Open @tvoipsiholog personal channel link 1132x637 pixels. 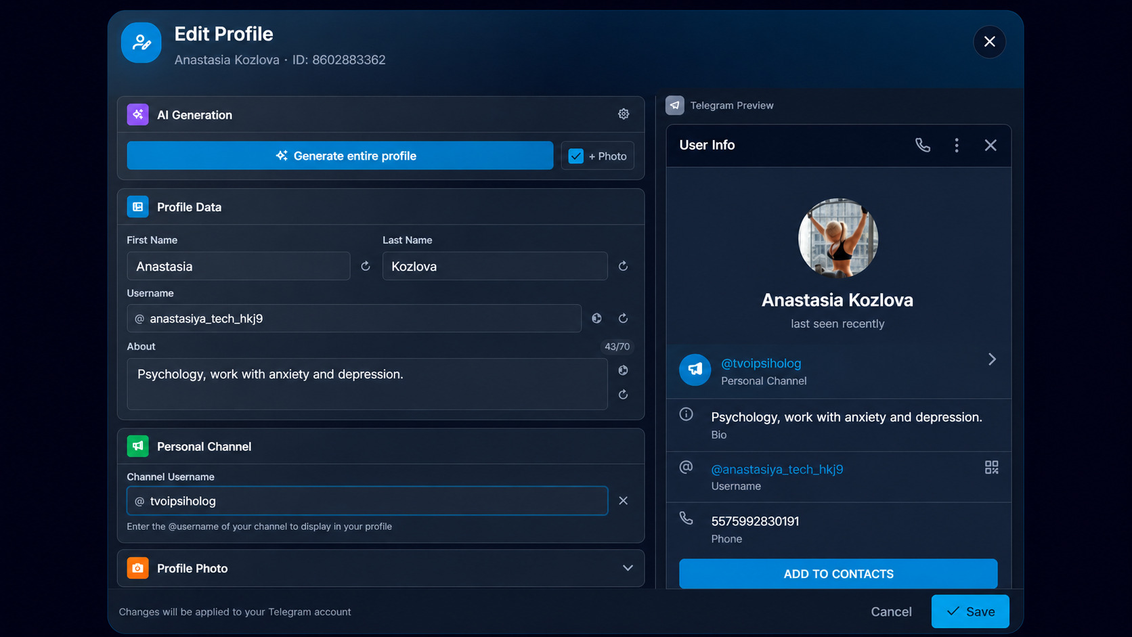(761, 364)
